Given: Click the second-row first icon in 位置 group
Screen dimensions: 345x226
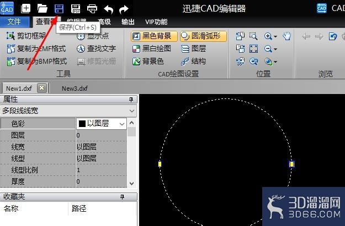Looking at the screenshot, I should click(x=240, y=48).
